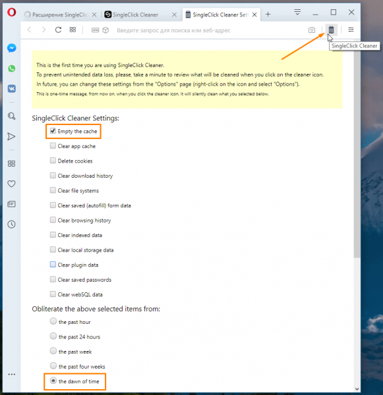Open a new tab with plus button

tap(268, 14)
